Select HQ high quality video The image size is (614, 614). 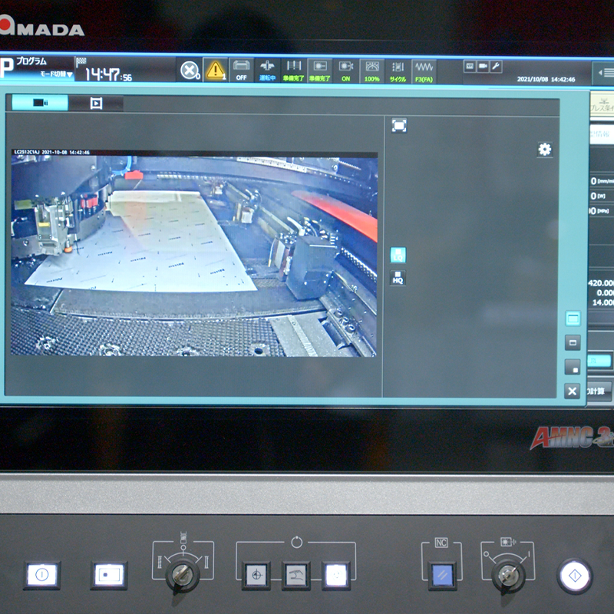pyautogui.click(x=398, y=278)
